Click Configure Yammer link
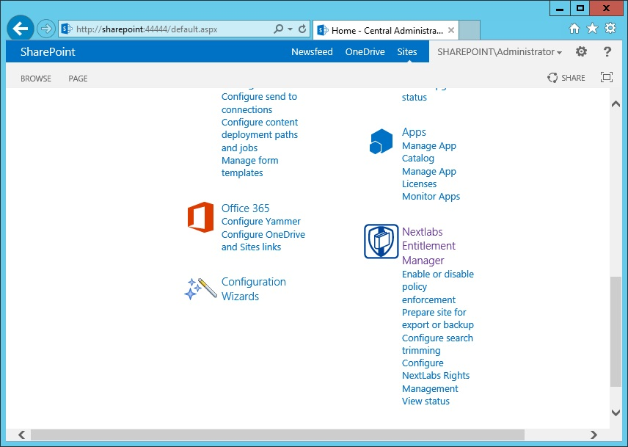628x447 pixels. (260, 222)
